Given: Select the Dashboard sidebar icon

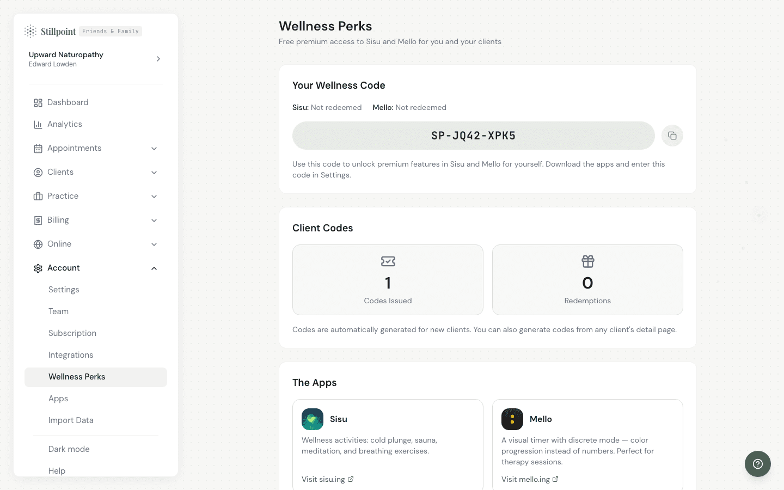Looking at the screenshot, I should (38, 102).
